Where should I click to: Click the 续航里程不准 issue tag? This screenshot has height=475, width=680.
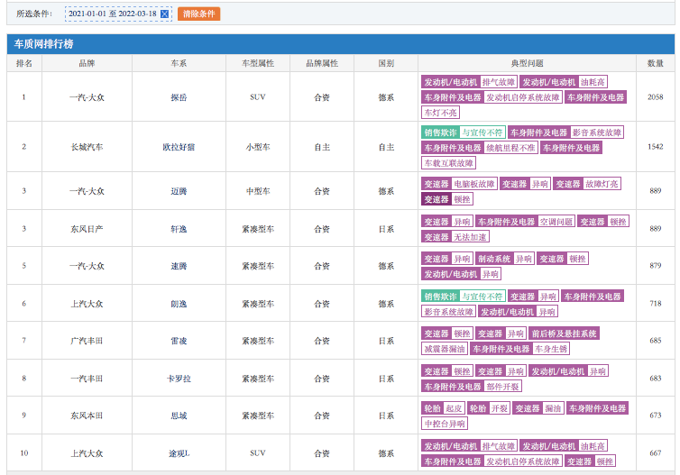tap(510, 148)
